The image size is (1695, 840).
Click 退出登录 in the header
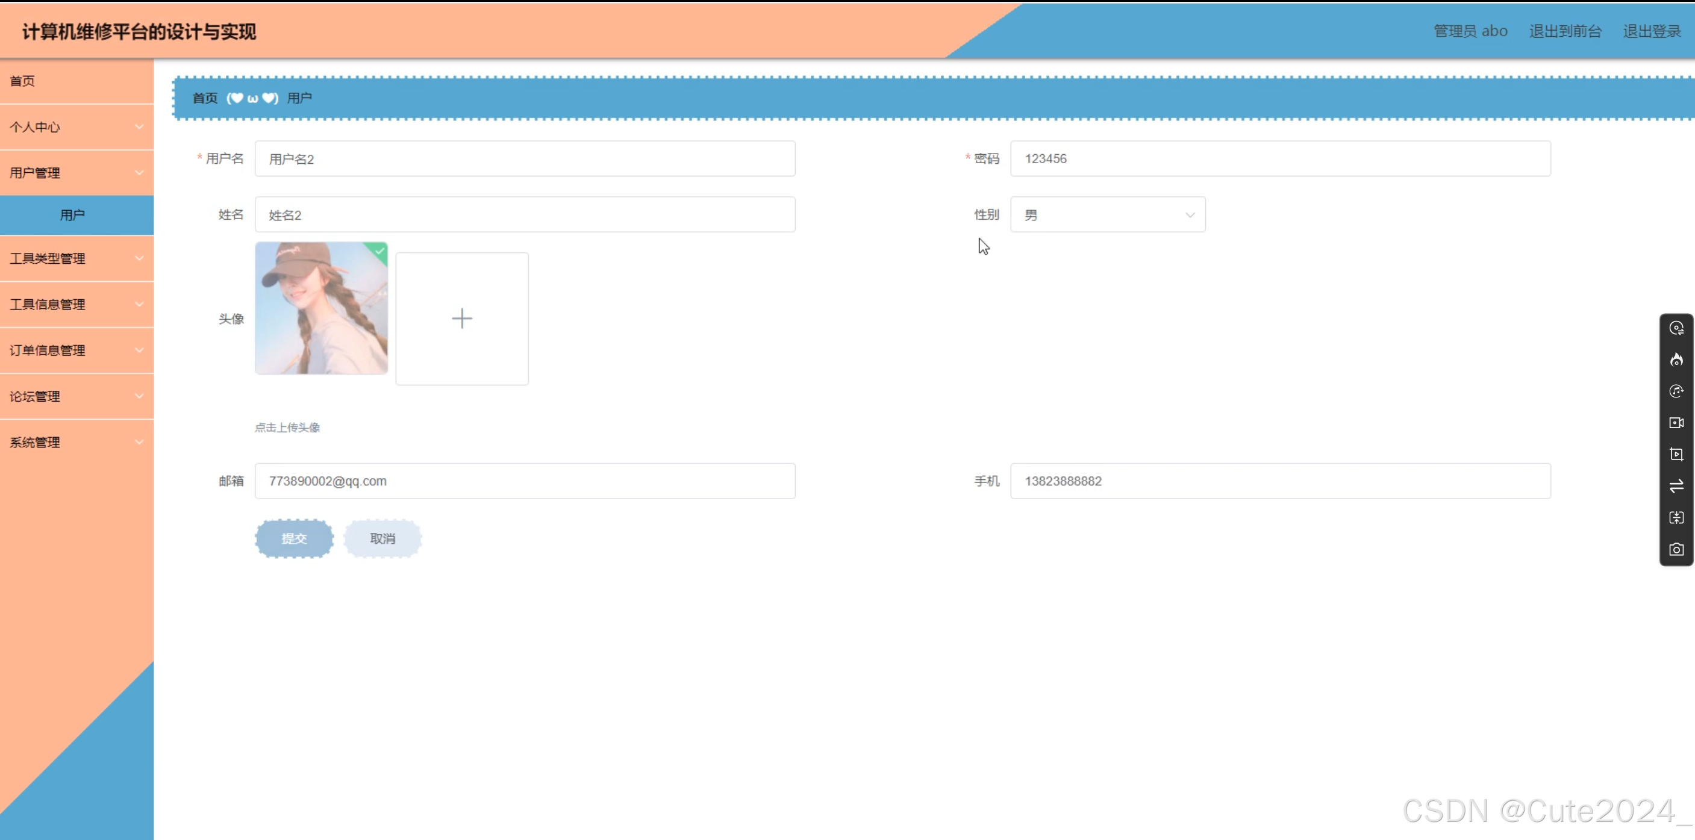(x=1652, y=31)
